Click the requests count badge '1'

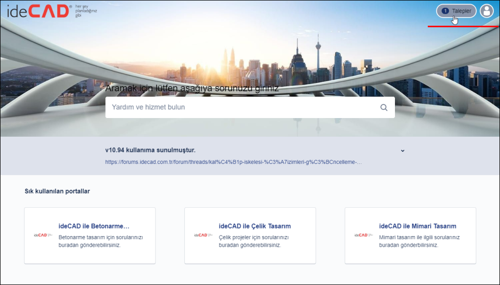445,11
